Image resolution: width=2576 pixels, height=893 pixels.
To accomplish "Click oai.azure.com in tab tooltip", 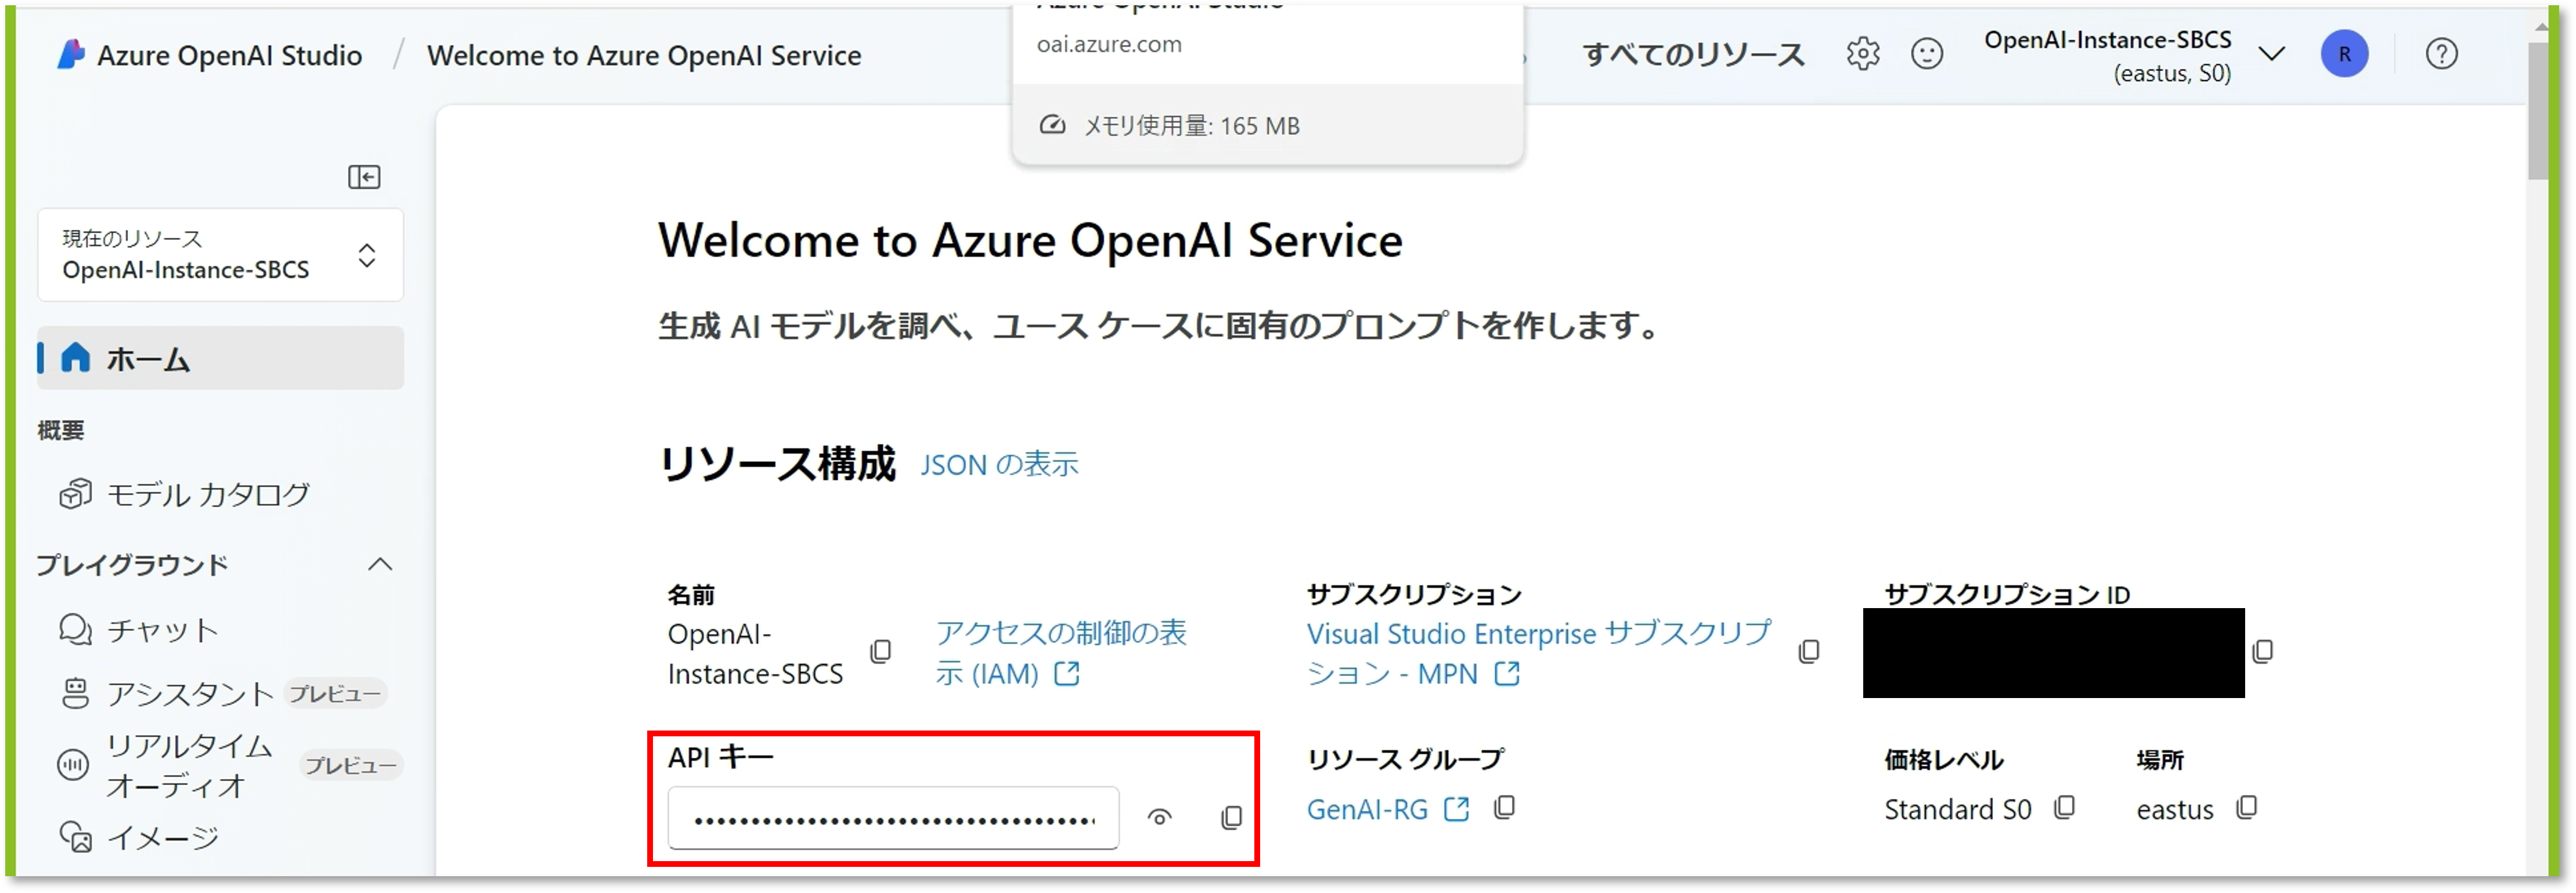I will 1109,45.
